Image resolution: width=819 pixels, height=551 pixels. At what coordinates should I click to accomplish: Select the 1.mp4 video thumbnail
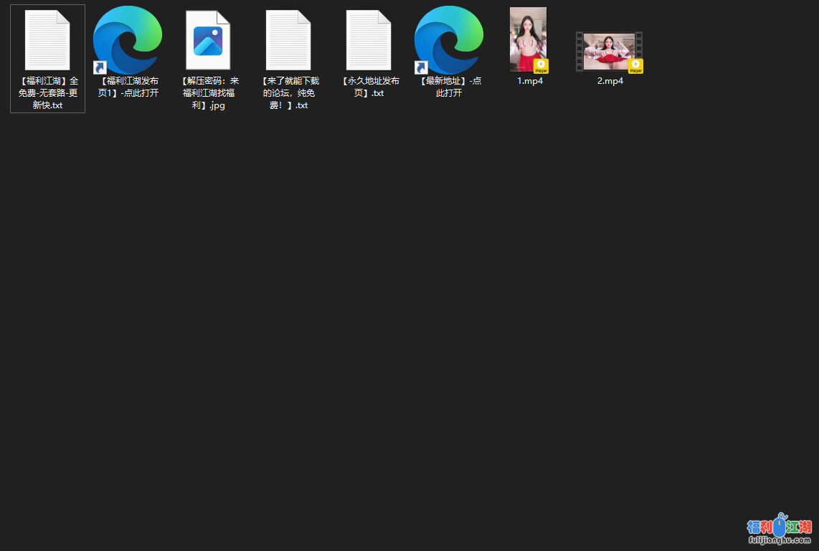pyautogui.click(x=528, y=39)
